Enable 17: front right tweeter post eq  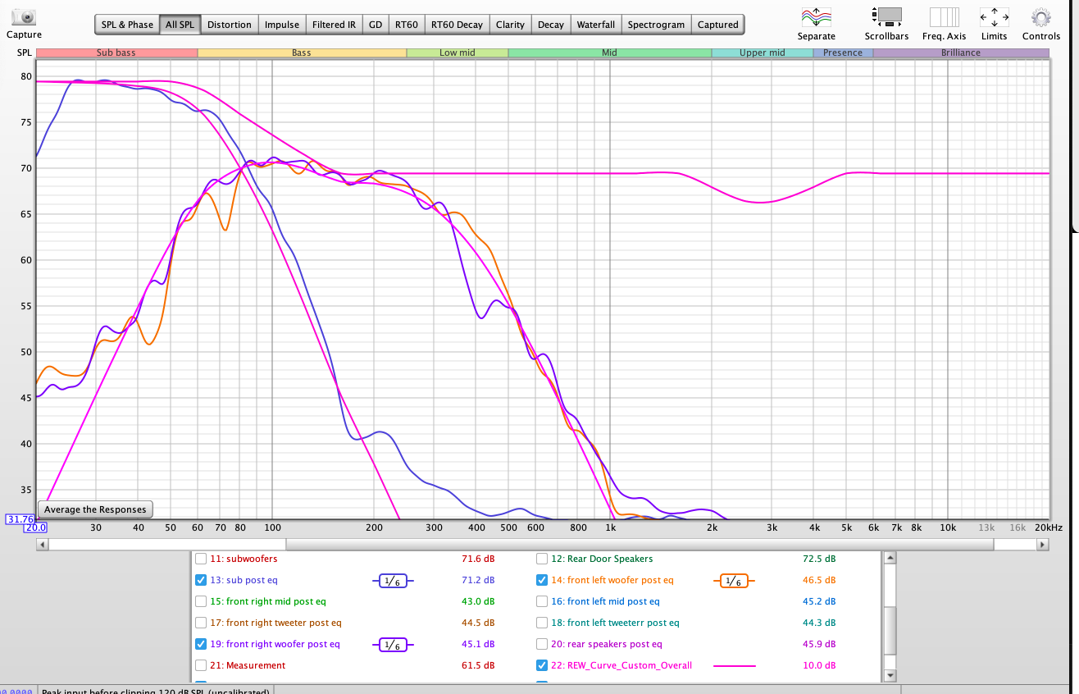tap(201, 623)
